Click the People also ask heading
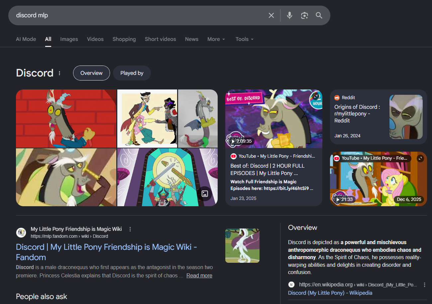Image resolution: width=432 pixels, height=304 pixels. coord(42,296)
